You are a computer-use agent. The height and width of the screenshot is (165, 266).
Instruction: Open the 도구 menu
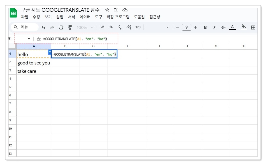click(x=98, y=17)
